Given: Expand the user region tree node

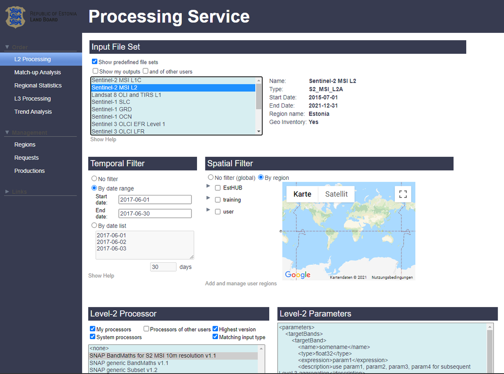Looking at the screenshot, I should tap(208, 209).
